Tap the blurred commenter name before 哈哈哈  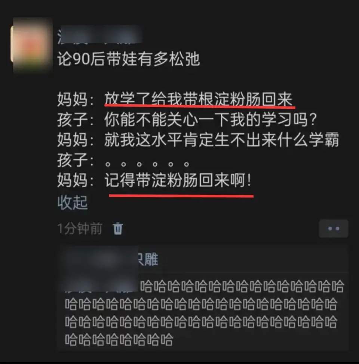102,286
